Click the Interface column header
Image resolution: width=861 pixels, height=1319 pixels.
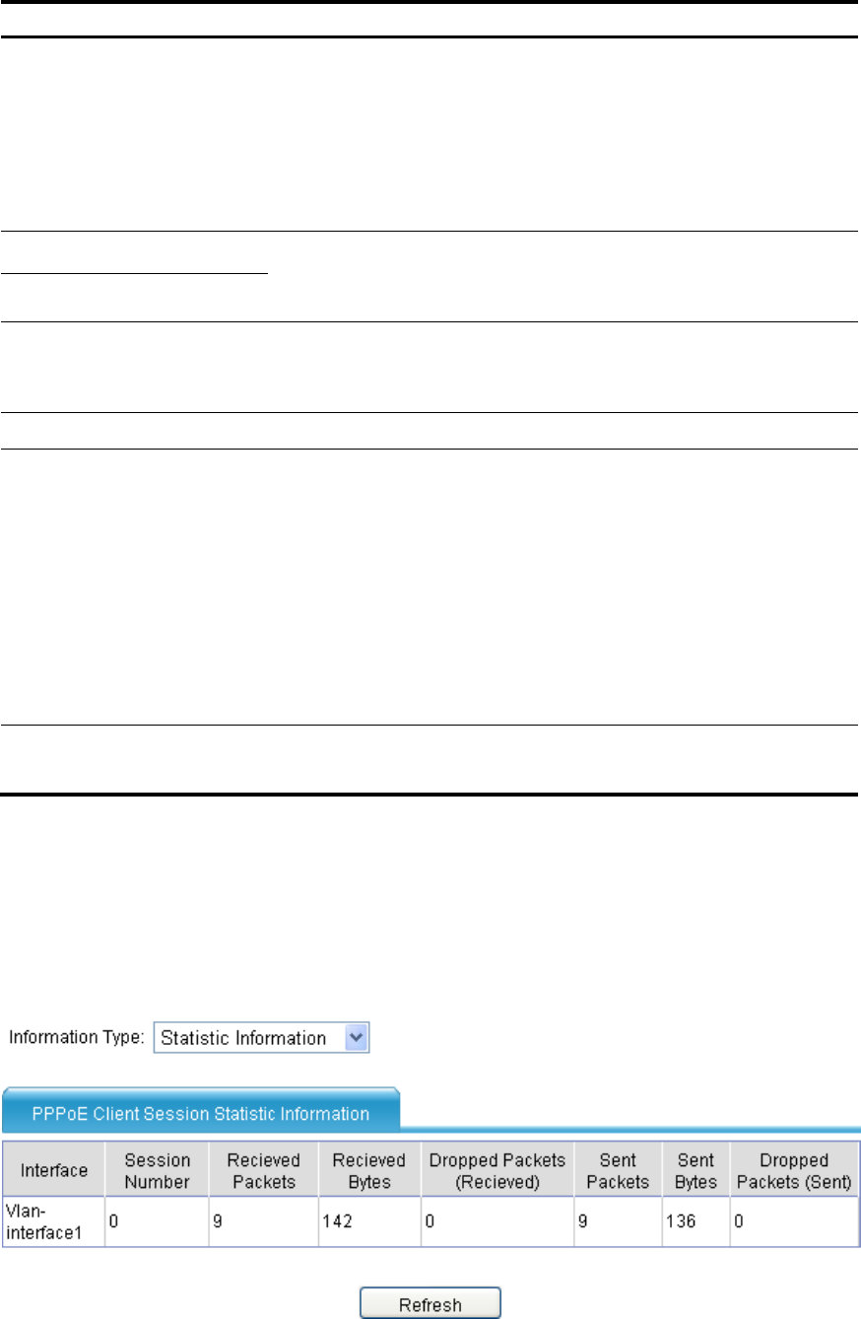point(53,1170)
